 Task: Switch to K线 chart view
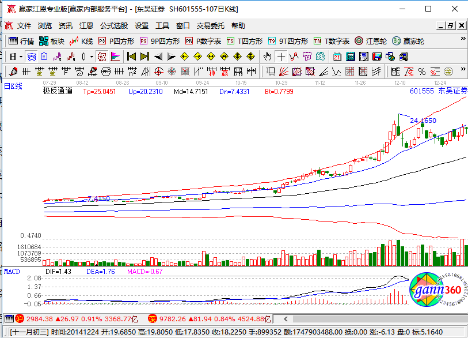coord(81,41)
